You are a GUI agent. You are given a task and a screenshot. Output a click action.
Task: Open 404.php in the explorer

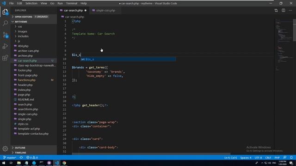coord(34,46)
